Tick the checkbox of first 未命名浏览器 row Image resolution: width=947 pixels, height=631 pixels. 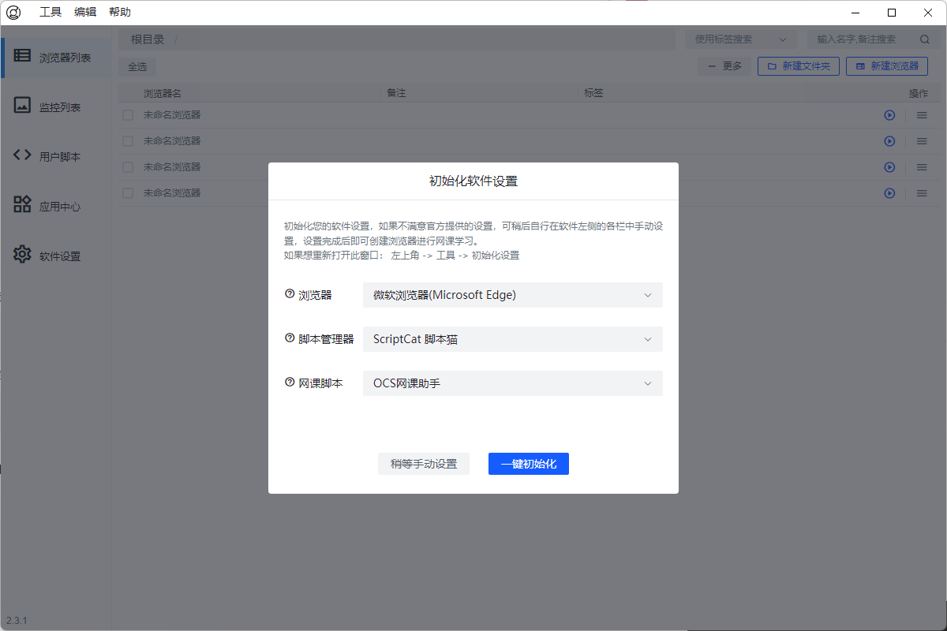128,115
